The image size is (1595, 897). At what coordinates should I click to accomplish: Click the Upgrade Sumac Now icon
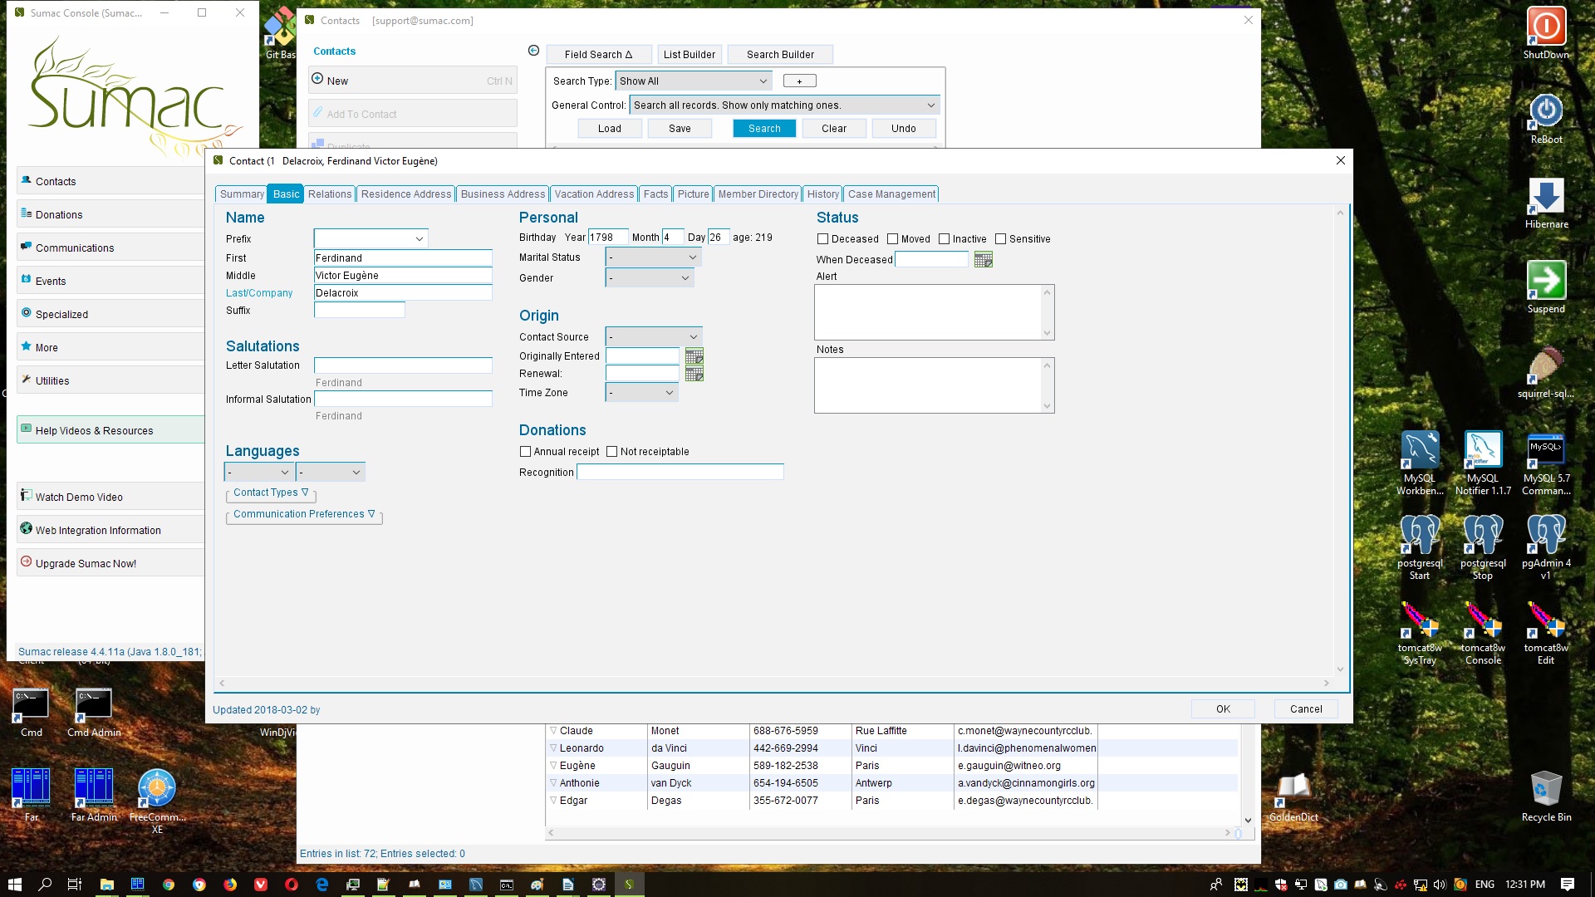pyautogui.click(x=26, y=562)
